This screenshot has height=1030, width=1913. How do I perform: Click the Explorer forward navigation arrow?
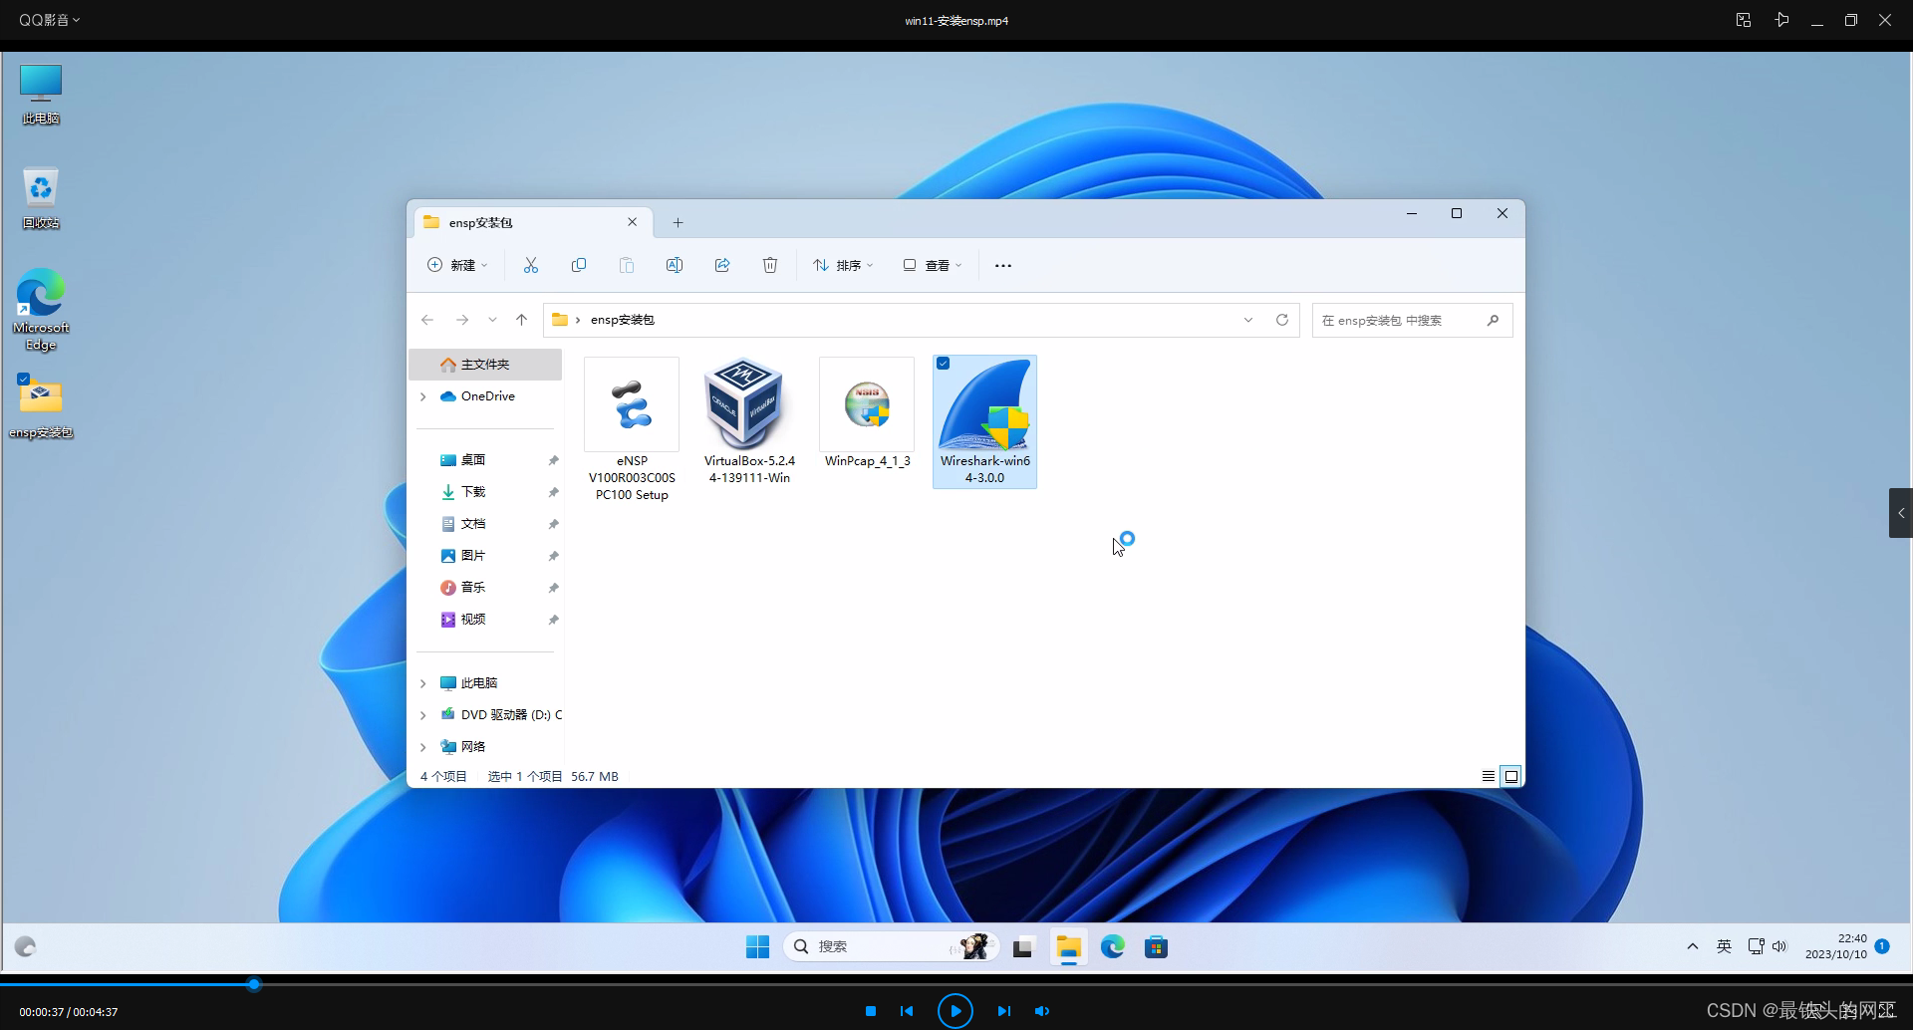click(x=461, y=320)
